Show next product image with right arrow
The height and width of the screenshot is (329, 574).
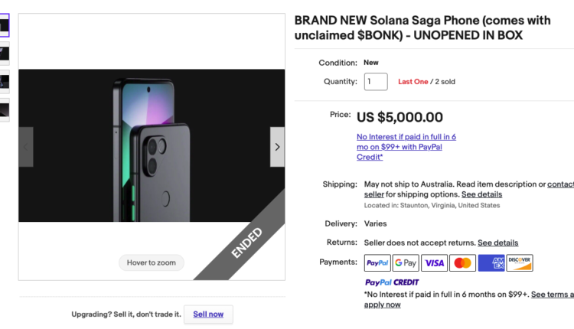coord(277,147)
